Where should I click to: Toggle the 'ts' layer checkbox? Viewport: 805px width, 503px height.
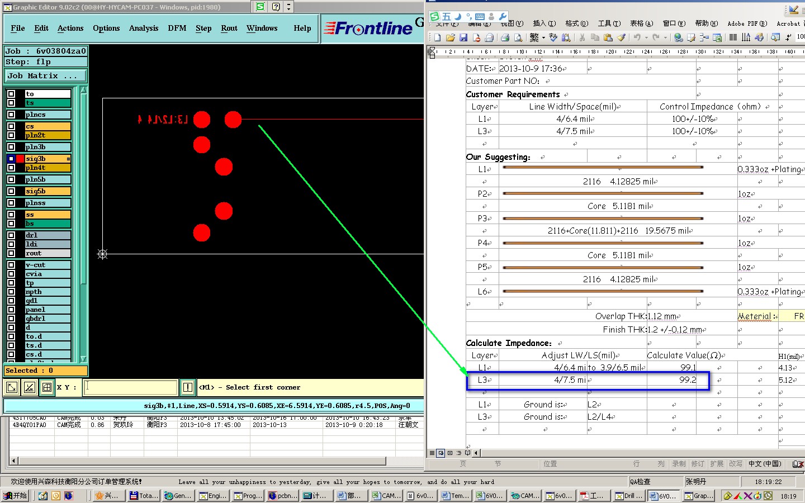pos(11,103)
